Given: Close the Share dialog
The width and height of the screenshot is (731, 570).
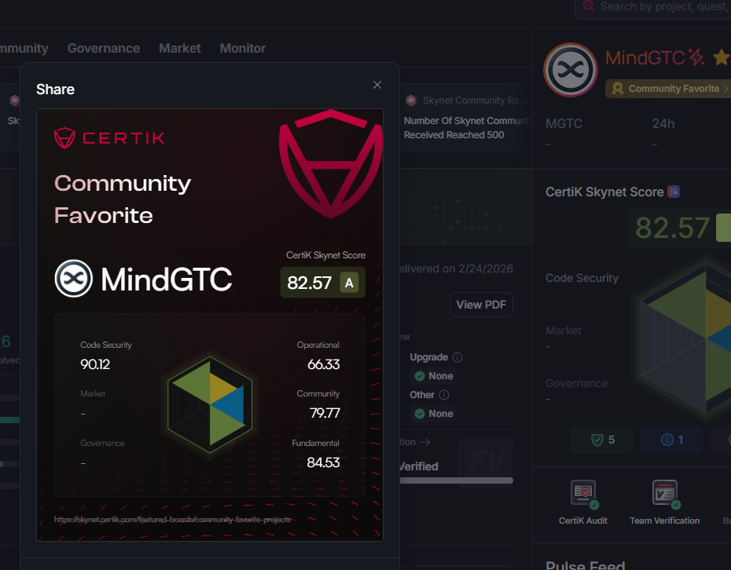Looking at the screenshot, I should coord(377,85).
